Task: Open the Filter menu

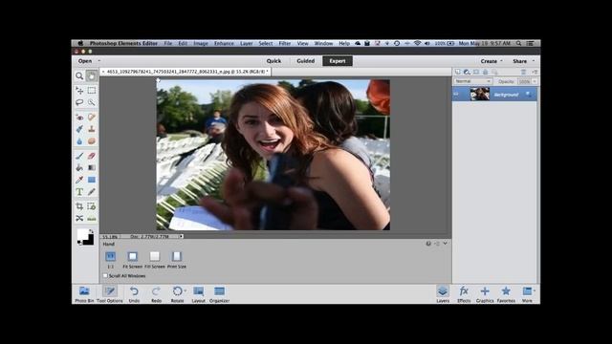Action: click(x=285, y=43)
